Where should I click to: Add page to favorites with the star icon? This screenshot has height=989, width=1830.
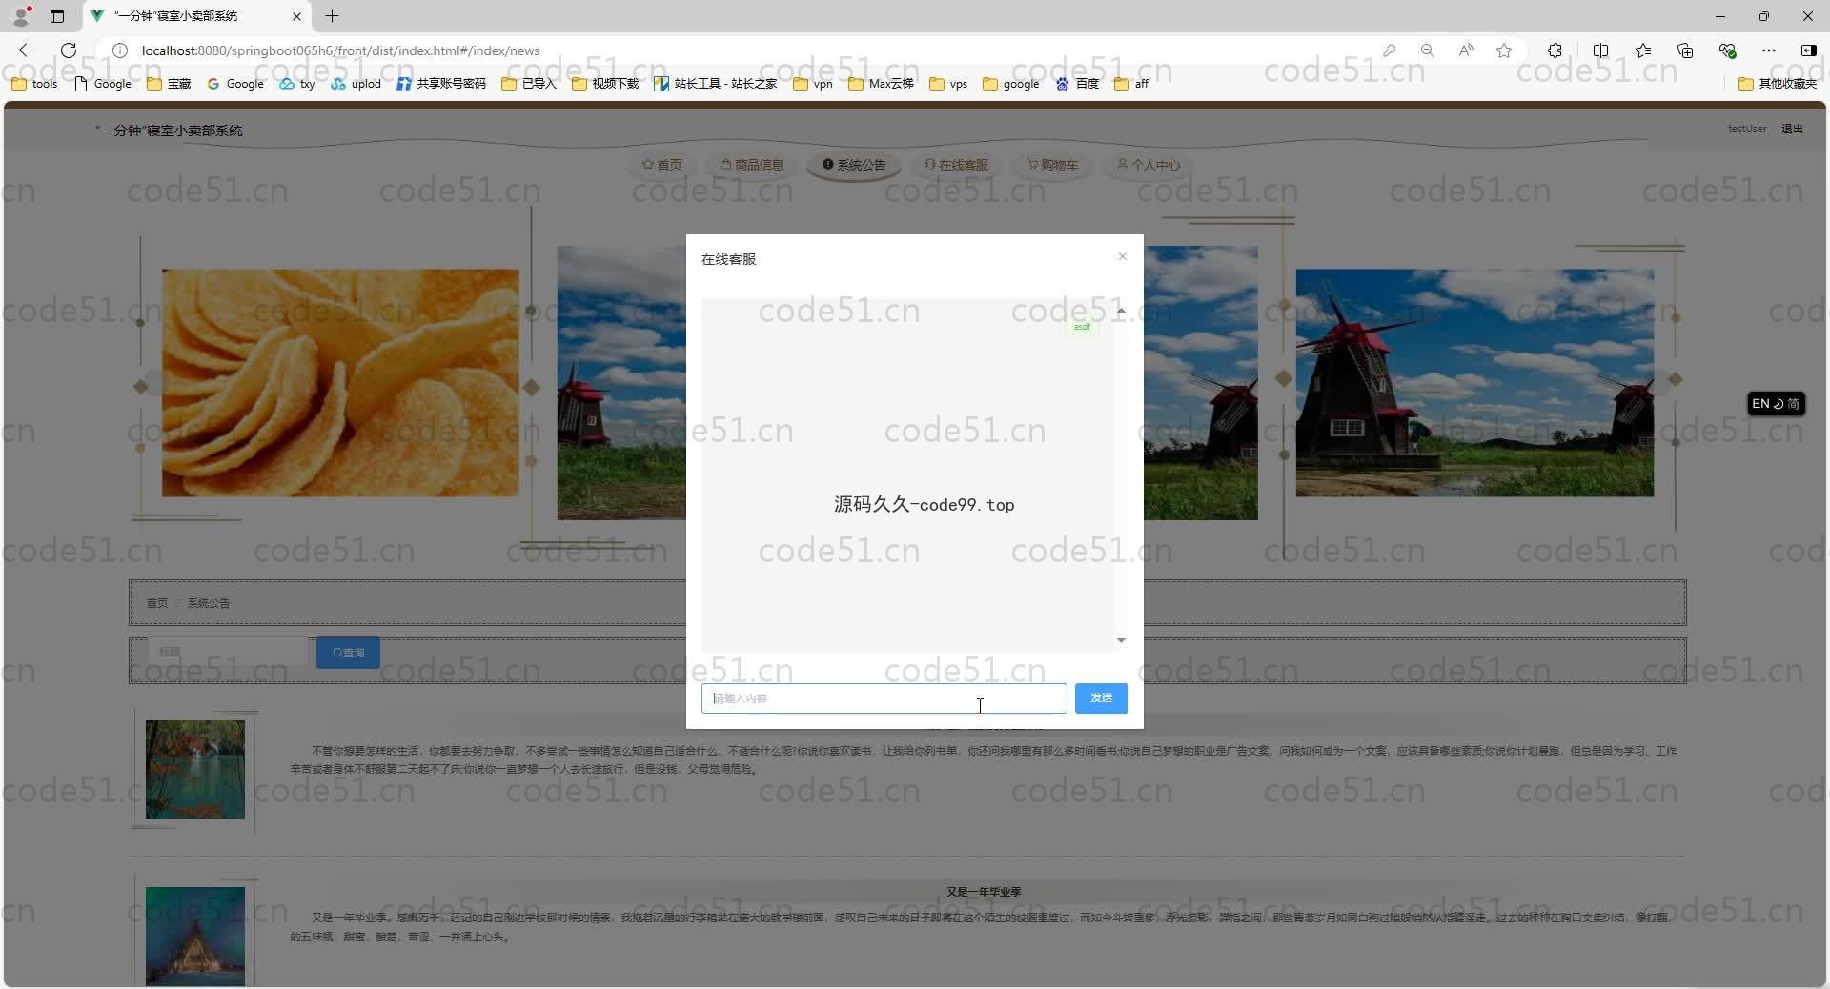click(x=1504, y=50)
